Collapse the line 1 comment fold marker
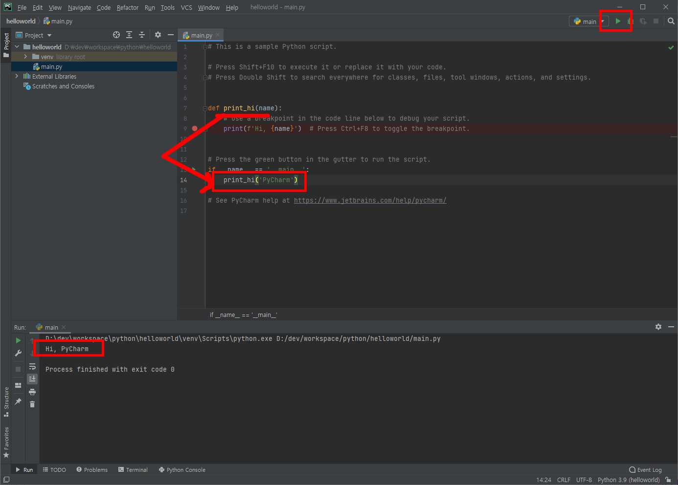The height and width of the screenshot is (485, 678). pyautogui.click(x=205, y=47)
